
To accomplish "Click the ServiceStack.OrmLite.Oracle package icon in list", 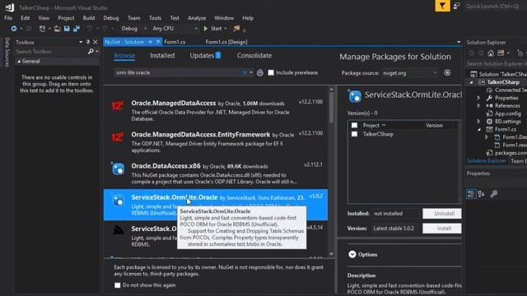I will tap(118, 201).
